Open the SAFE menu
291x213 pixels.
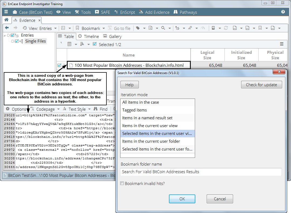click(x=102, y=12)
